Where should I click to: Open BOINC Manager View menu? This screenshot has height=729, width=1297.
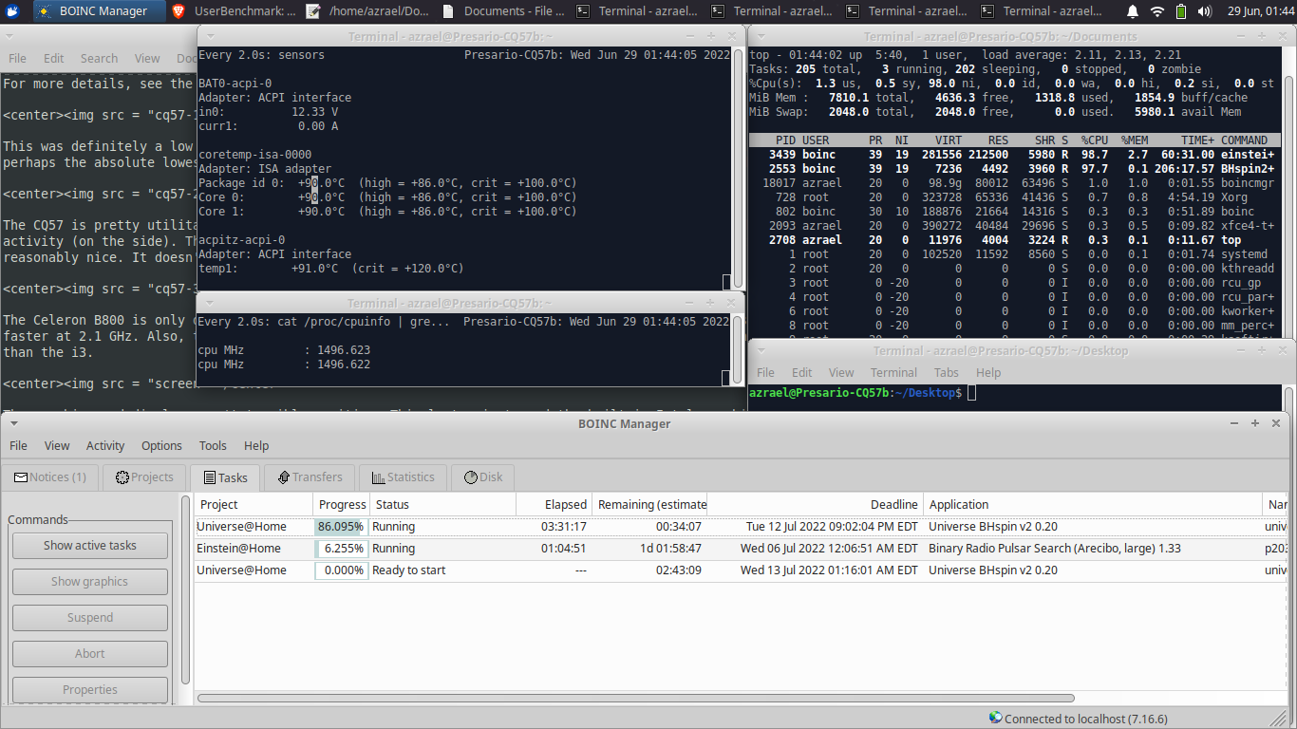click(x=57, y=445)
